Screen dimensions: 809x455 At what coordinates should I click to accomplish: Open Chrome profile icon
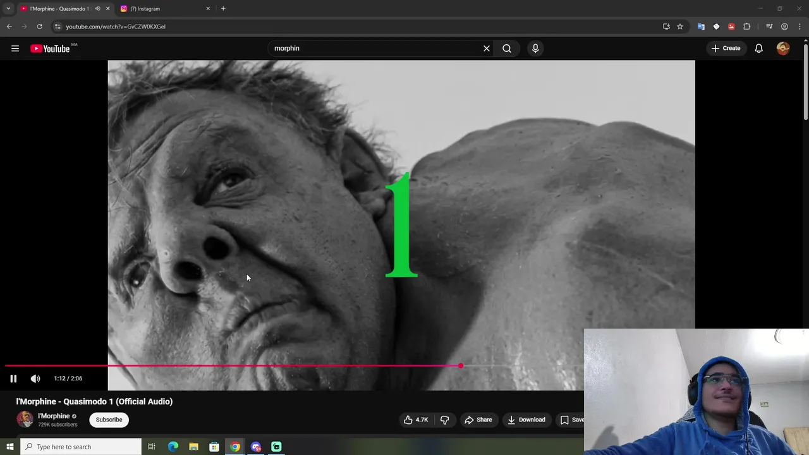[x=784, y=27]
